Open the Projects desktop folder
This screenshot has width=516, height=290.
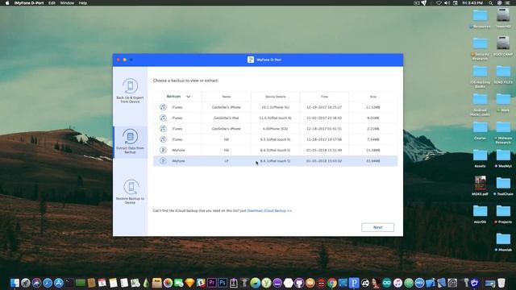pyautogui.click(x=503, y=214)
